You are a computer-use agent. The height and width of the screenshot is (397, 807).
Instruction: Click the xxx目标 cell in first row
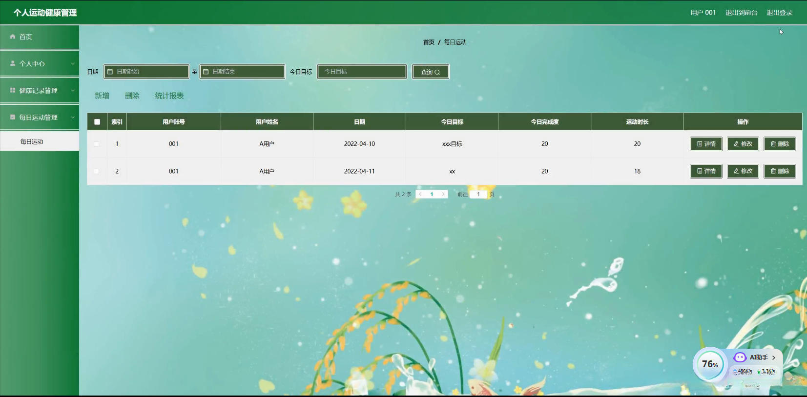click(x=452, y=144)
